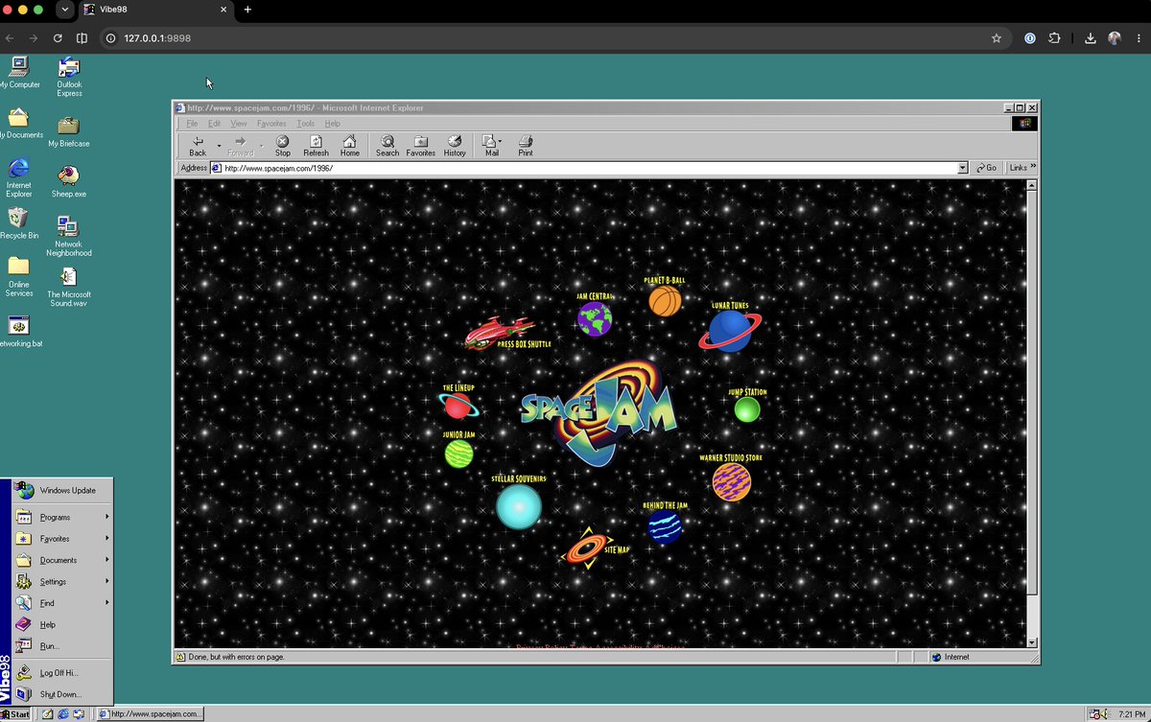Open the Tools menu in Internet Explorer
This screenshot has width=1151, height=722.
306,124
